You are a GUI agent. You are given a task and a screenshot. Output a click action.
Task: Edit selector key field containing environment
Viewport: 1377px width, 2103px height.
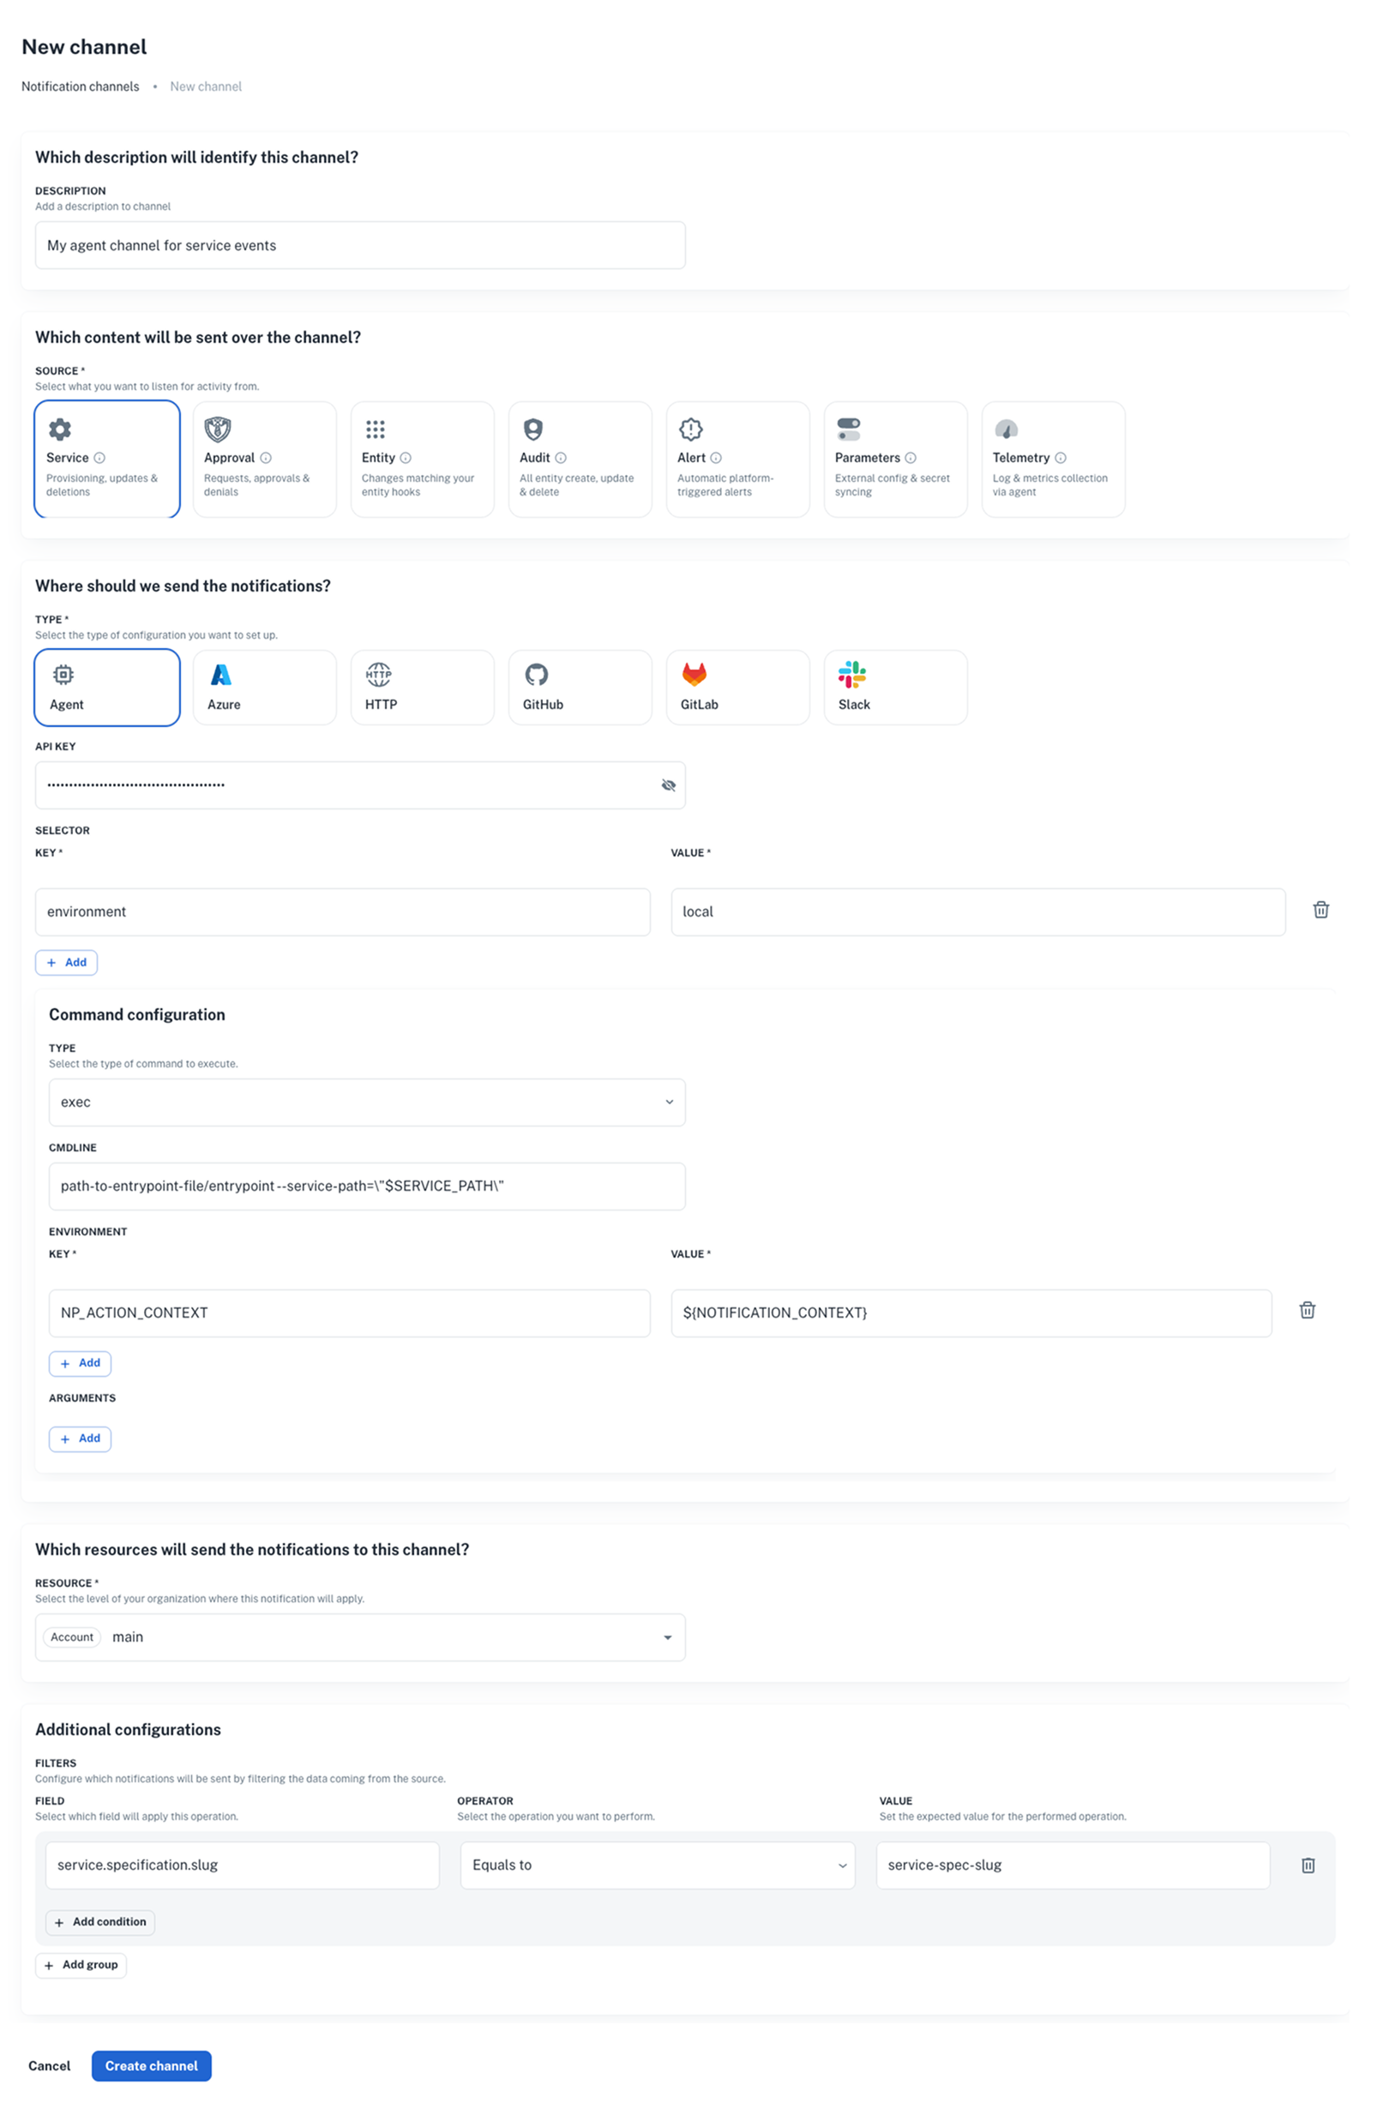point(343,912)
